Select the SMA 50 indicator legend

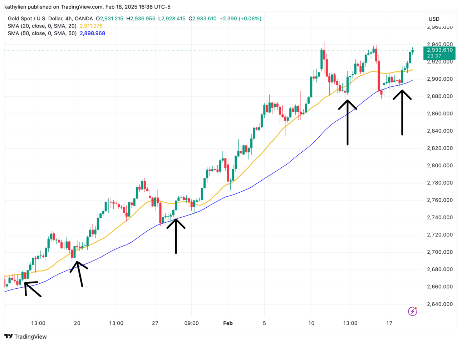pyautogui.click(x=42, y=33)
